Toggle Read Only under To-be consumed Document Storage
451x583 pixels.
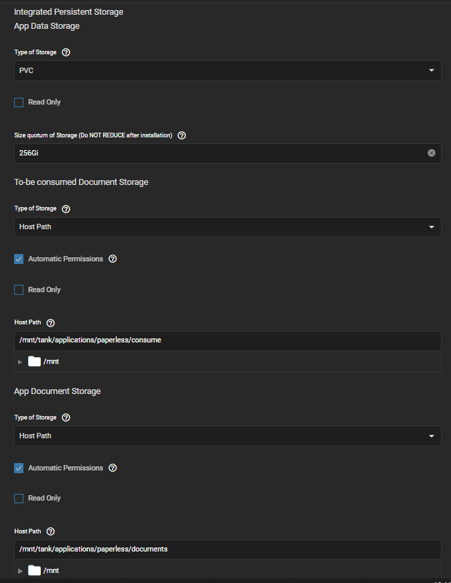tap(19, 289)
